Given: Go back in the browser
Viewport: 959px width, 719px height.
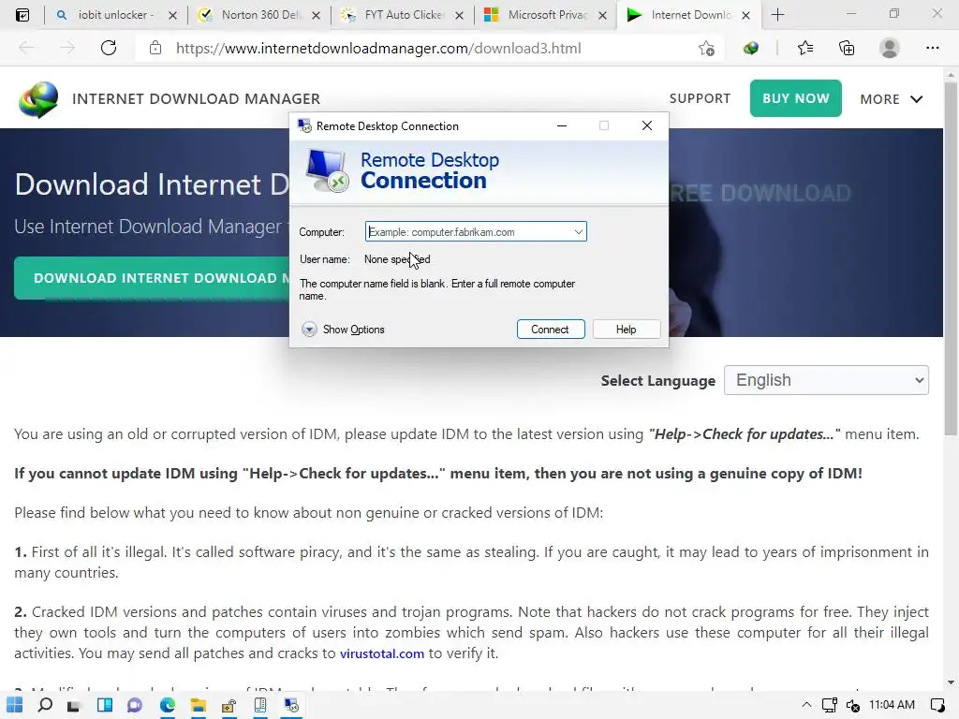Looking at the screenshot, I should pos(26,48).
